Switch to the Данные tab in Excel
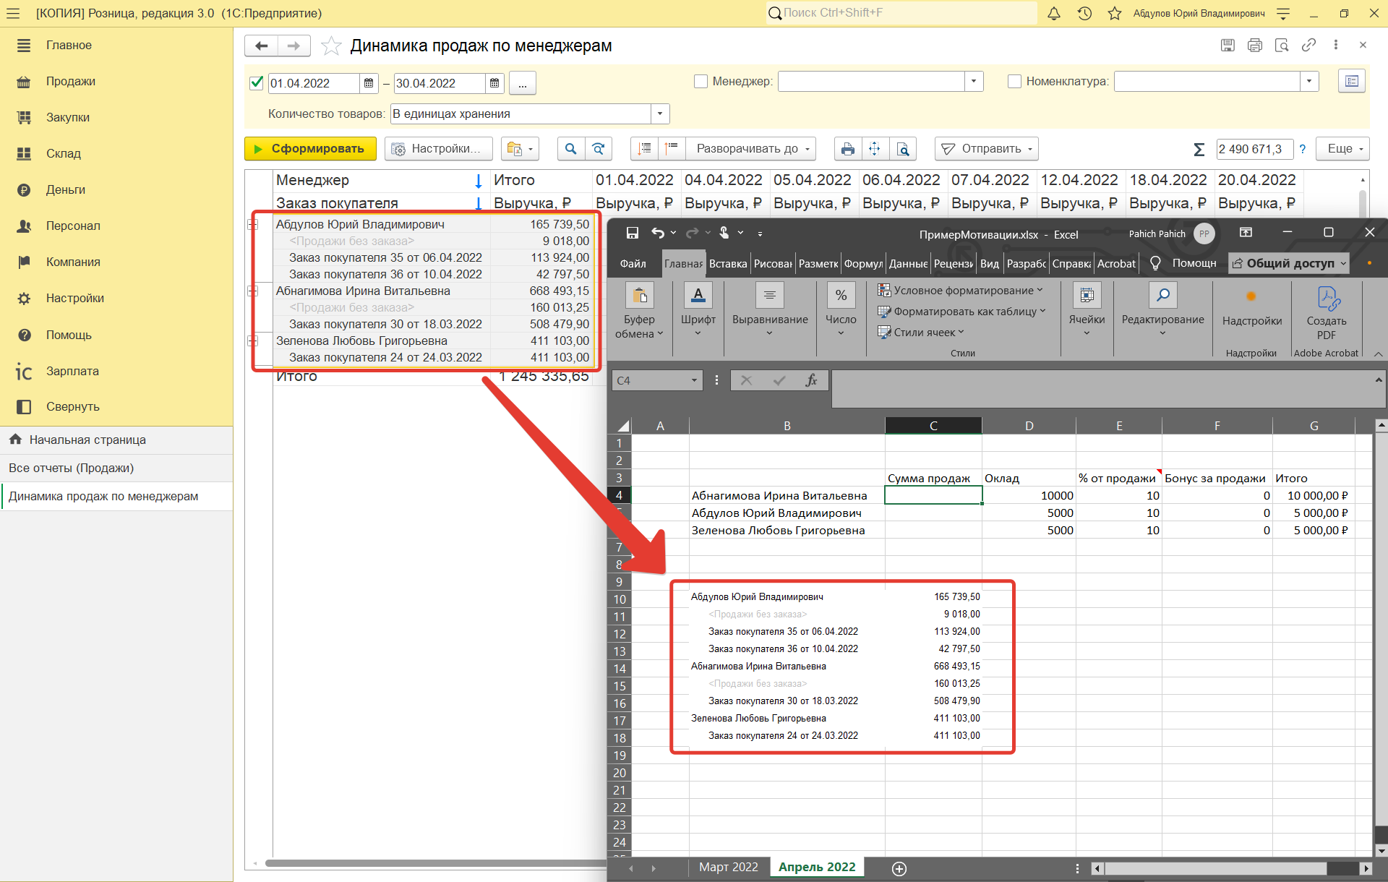 pyautogui.click(x=908, y=264)
